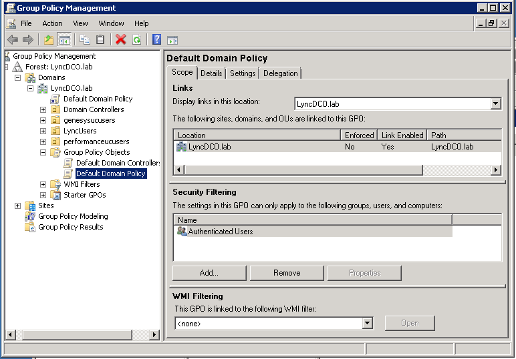Click the Links list horizontal scrollbar thumb
The height and width of the screenshot is (359, 516).
click(x=303, y=169)
